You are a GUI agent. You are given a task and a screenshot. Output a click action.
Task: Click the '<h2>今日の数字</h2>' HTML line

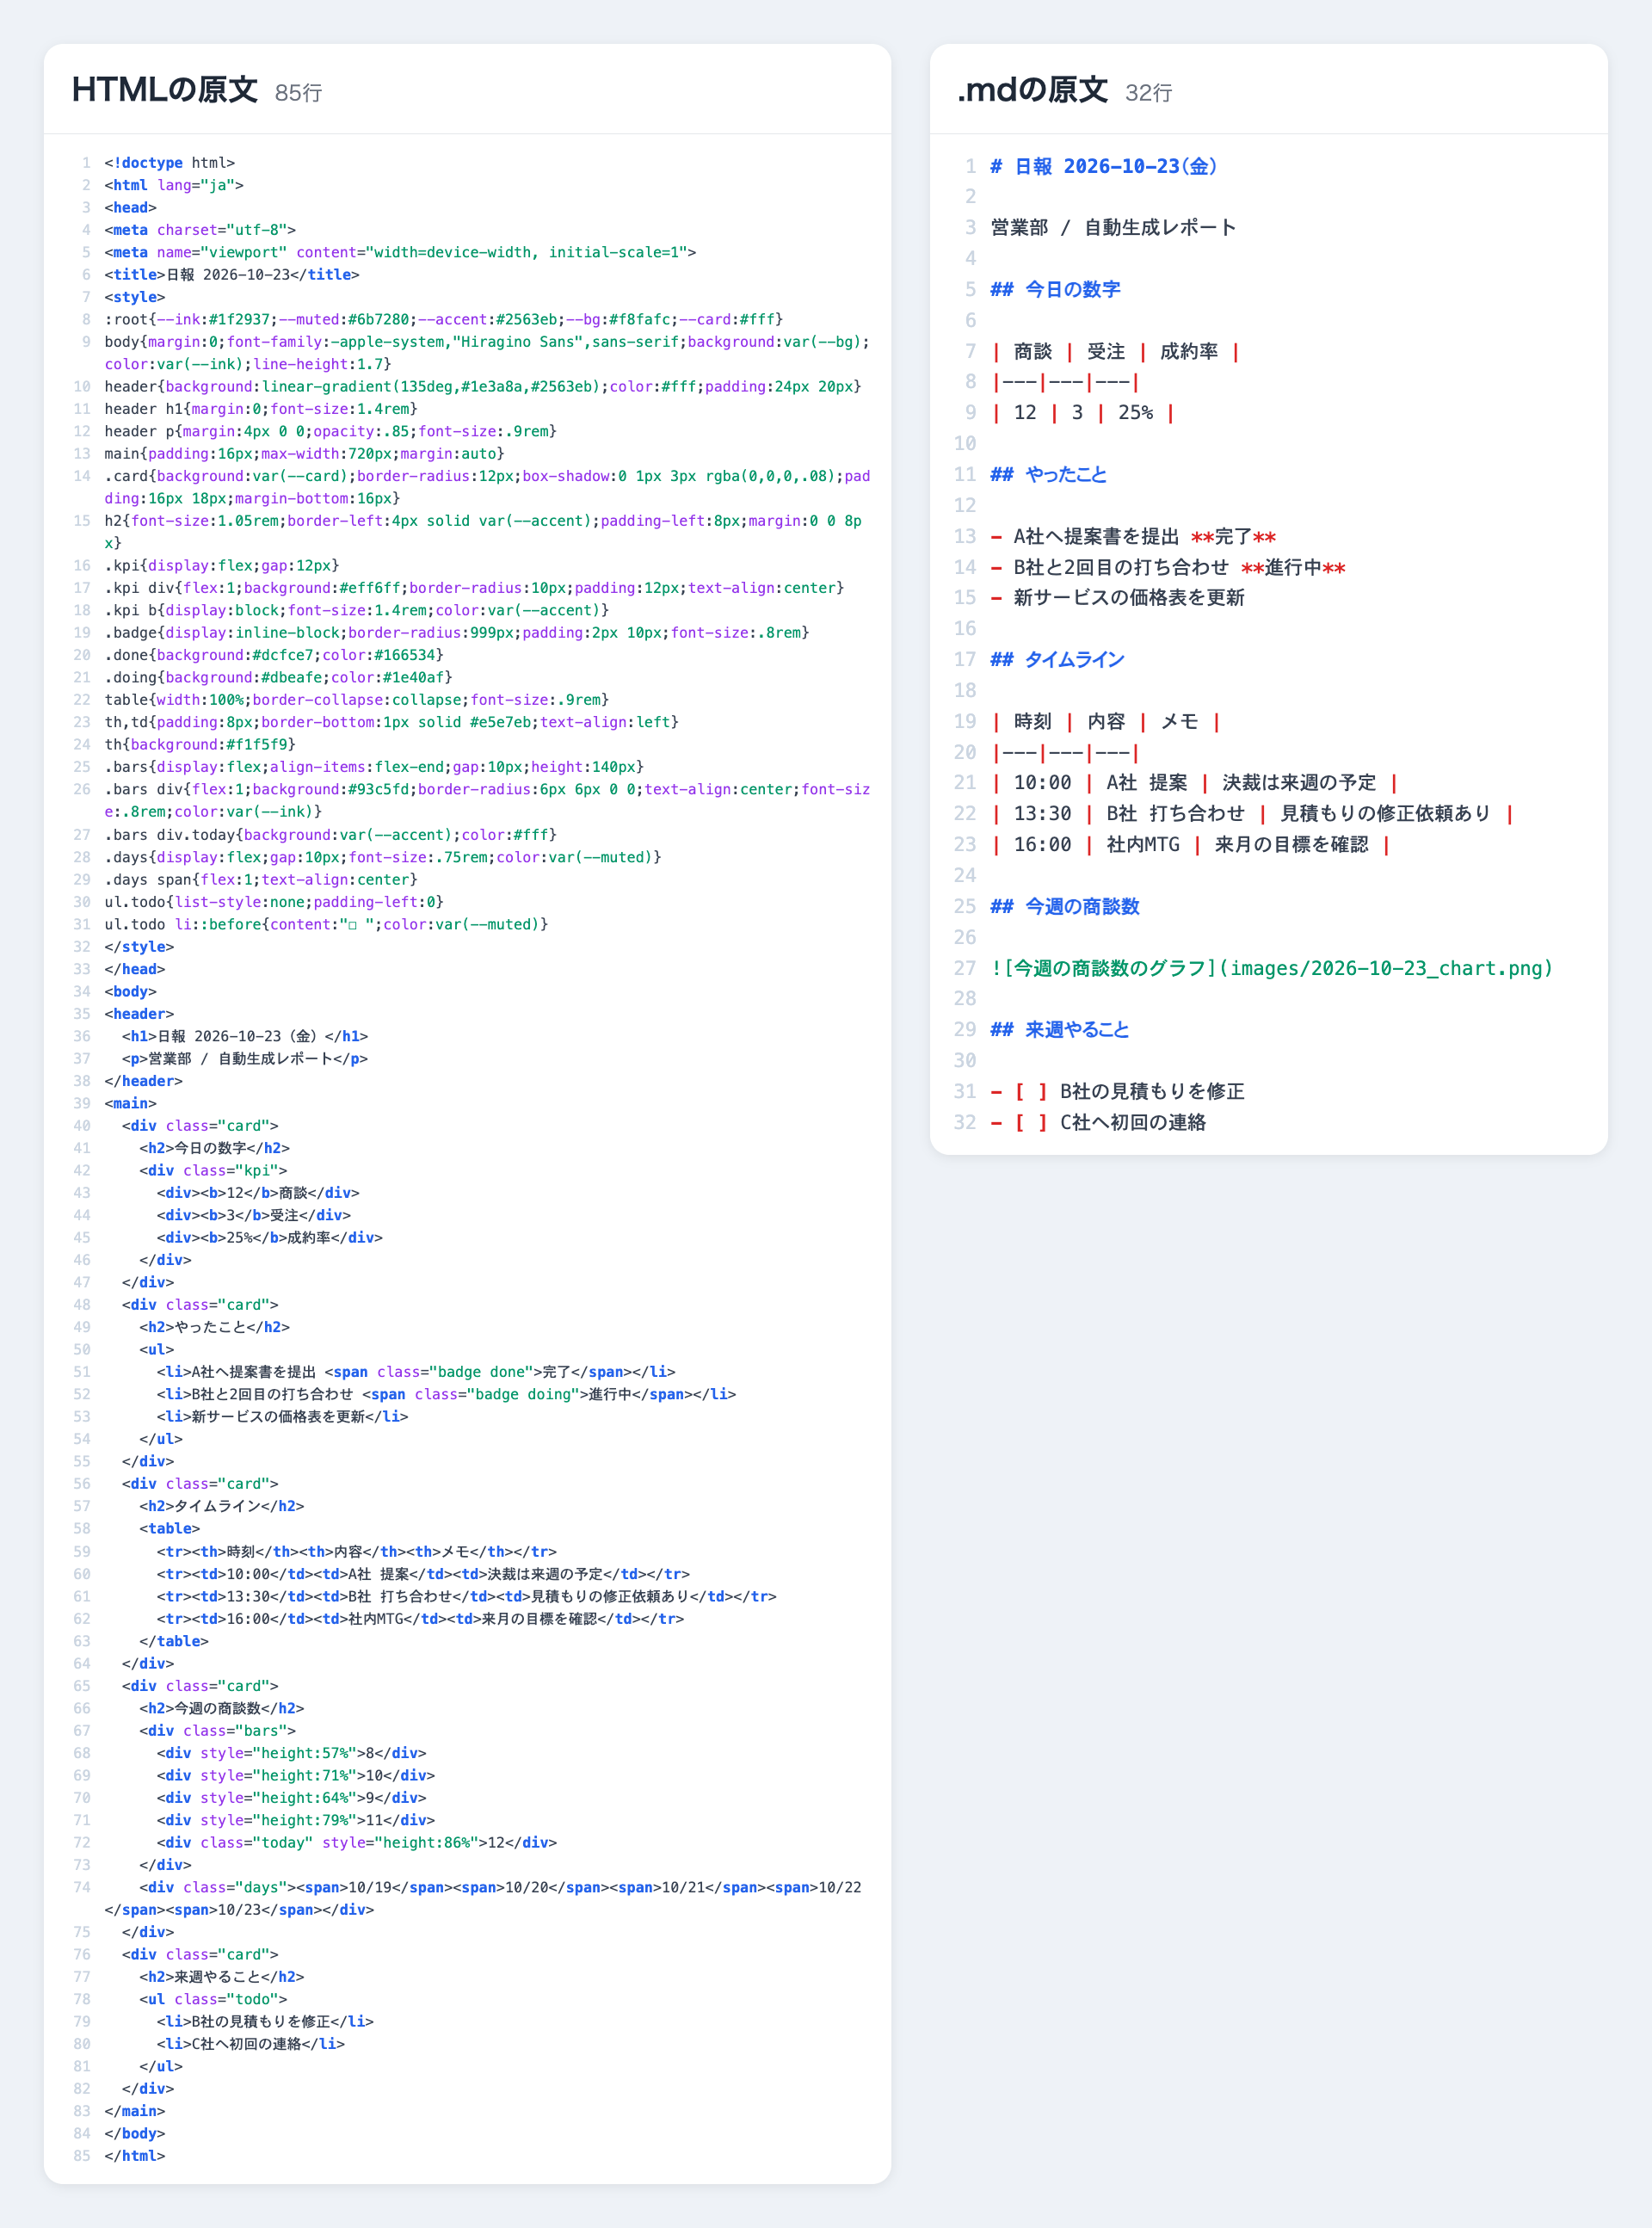click(215, 1149)
